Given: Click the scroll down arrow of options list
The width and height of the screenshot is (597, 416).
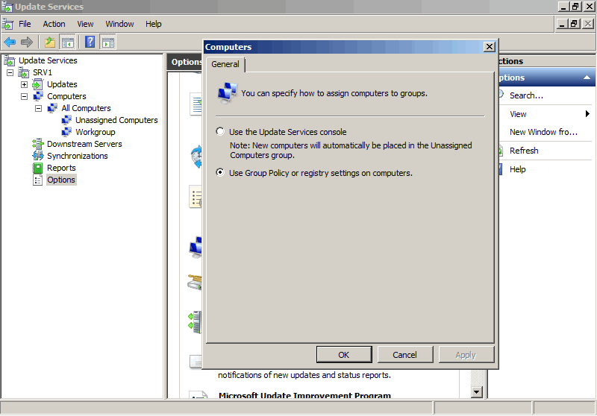Looking at the screenshot, I should point(477,391).
